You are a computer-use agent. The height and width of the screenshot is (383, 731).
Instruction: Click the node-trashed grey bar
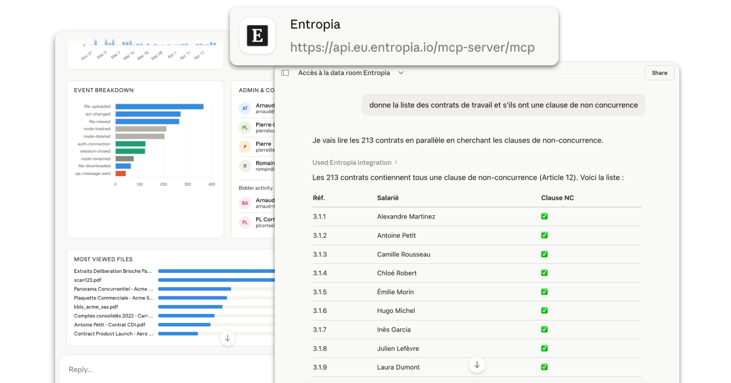point(141,129)
